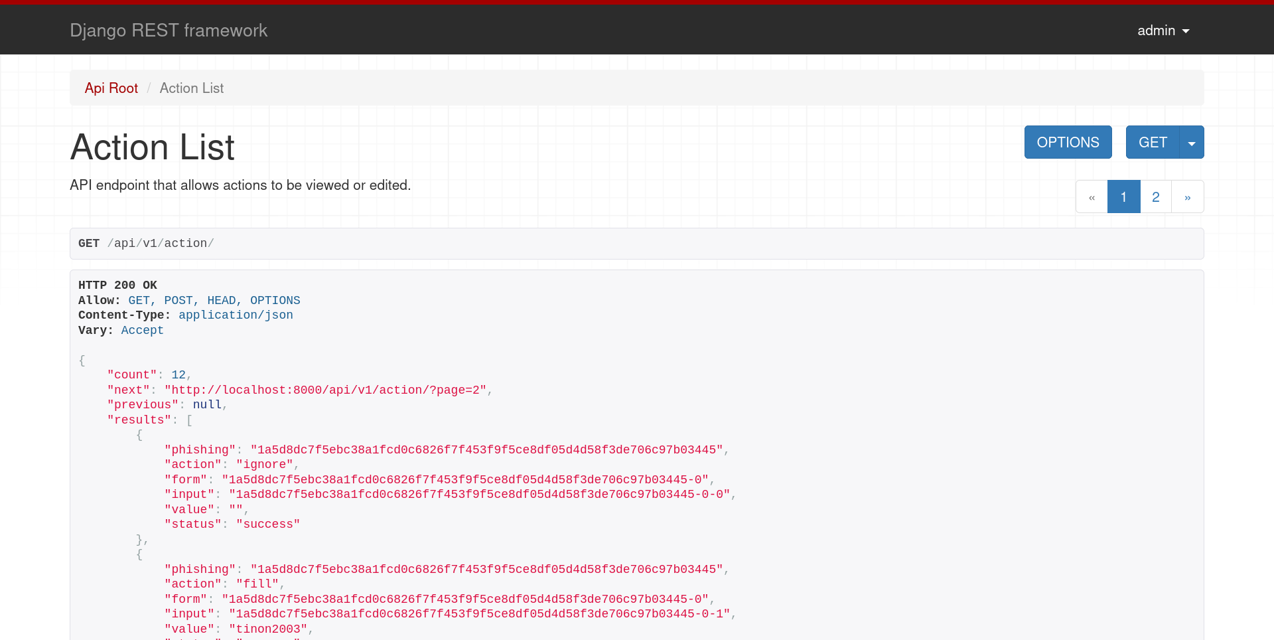Select first result's phishing hash
Image resolution: width=1274 pixels, height=640 pixels.
[487, 450]
